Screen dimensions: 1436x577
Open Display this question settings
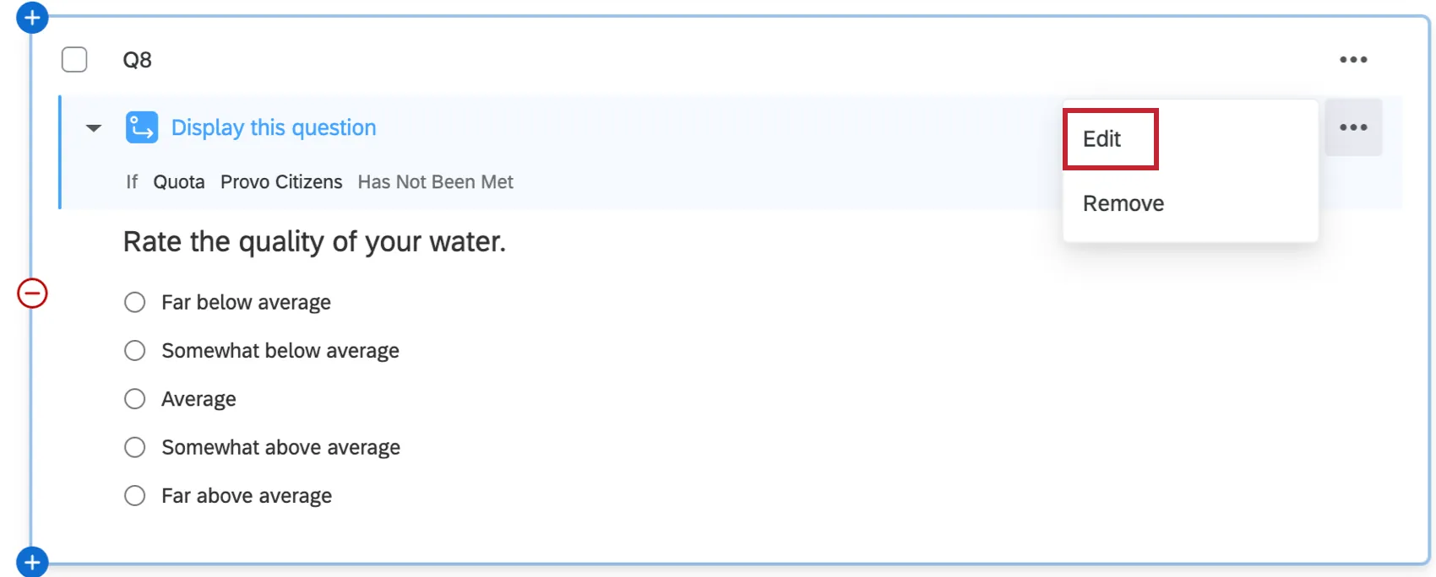pos(273,127)
